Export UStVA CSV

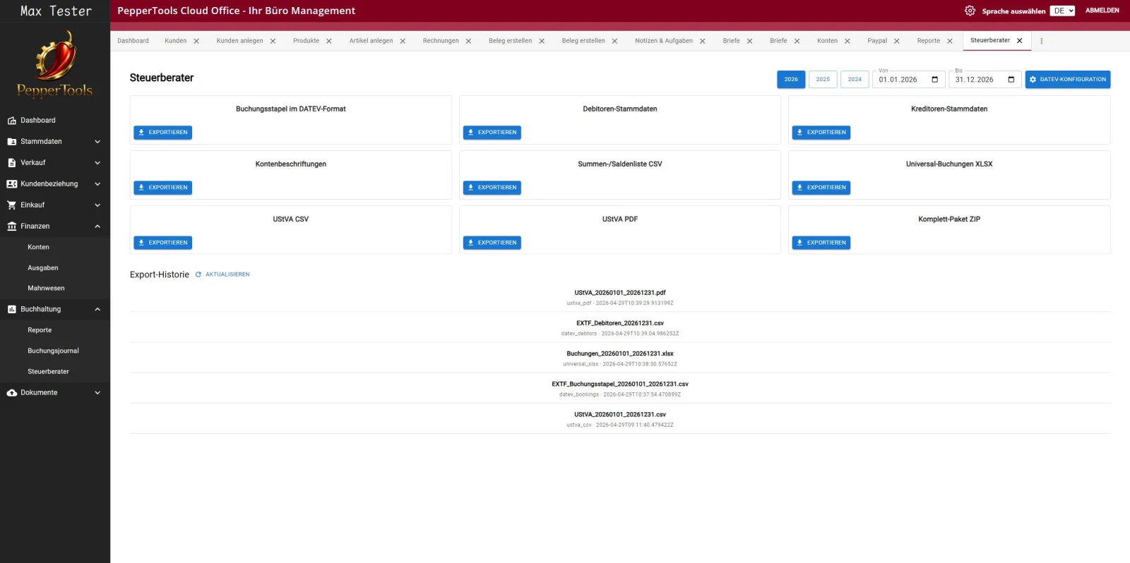(x=162, y=243)
